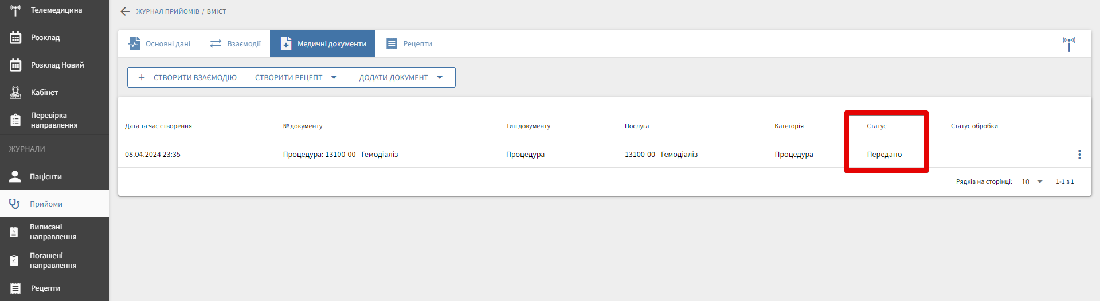Image resolution: width=1100 pixels, height=301 pixels.
Task: Open Погашені направлення in the sidebar
Action: pyautogui.click(x=53, y=260)
